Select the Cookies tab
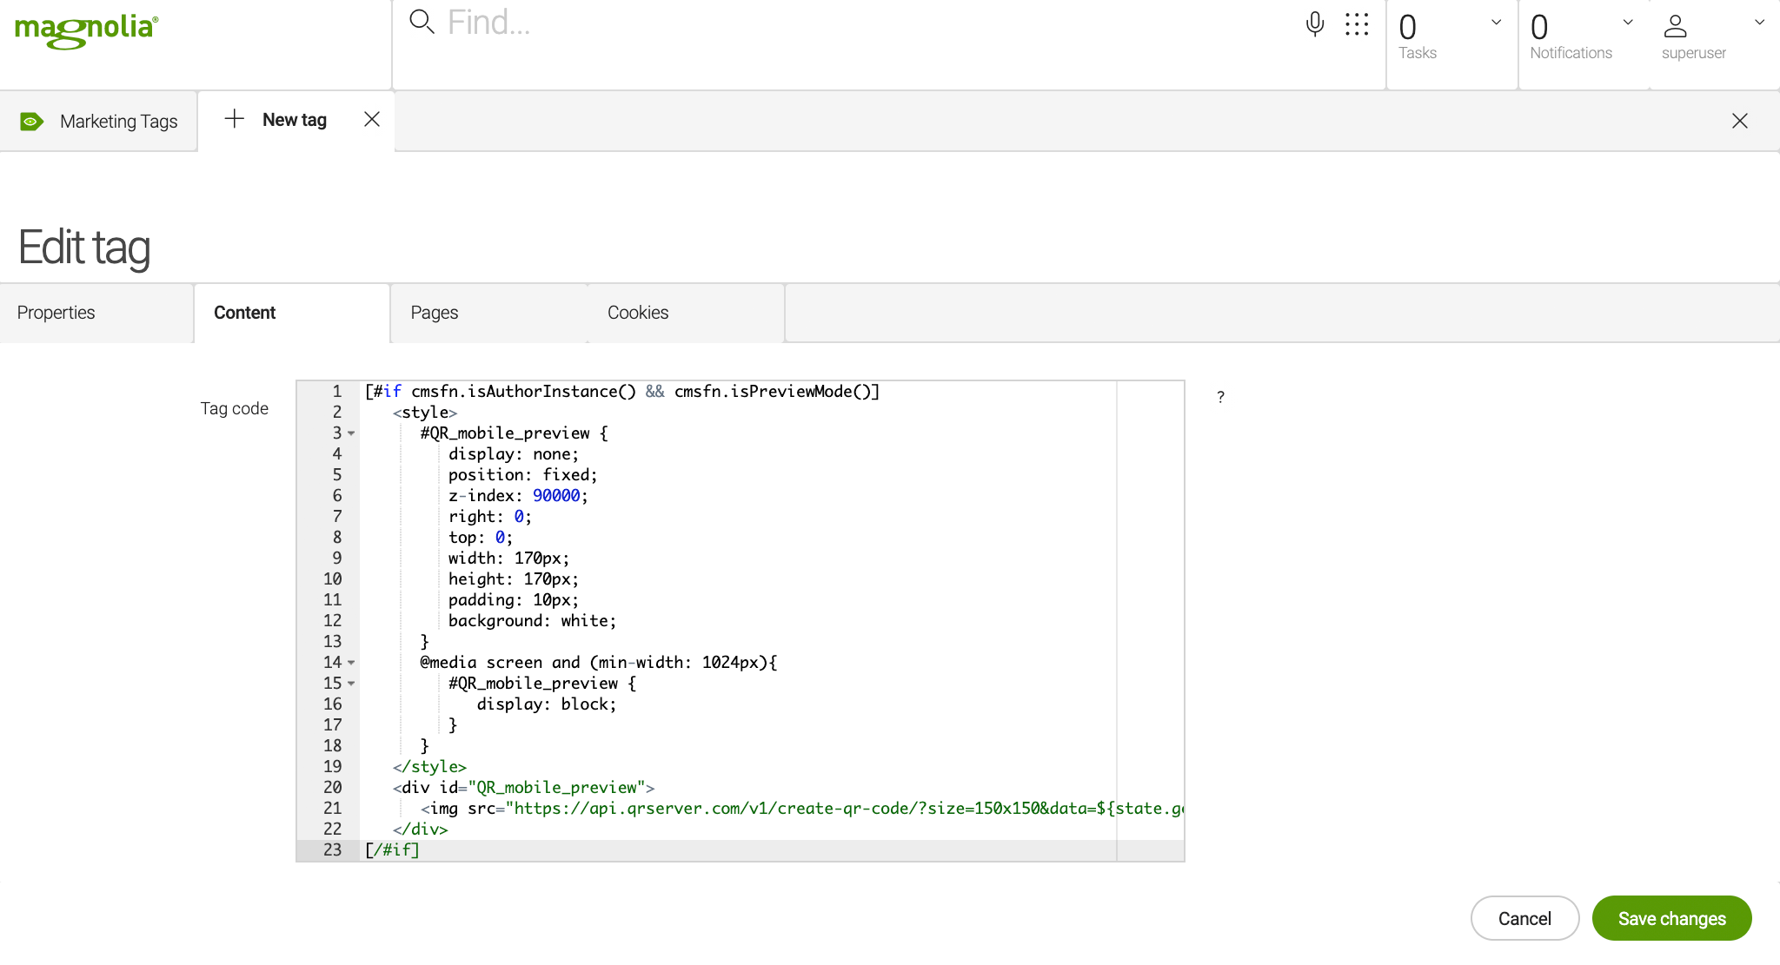The width and height of the screenshot is (1780, 965). 639,313
